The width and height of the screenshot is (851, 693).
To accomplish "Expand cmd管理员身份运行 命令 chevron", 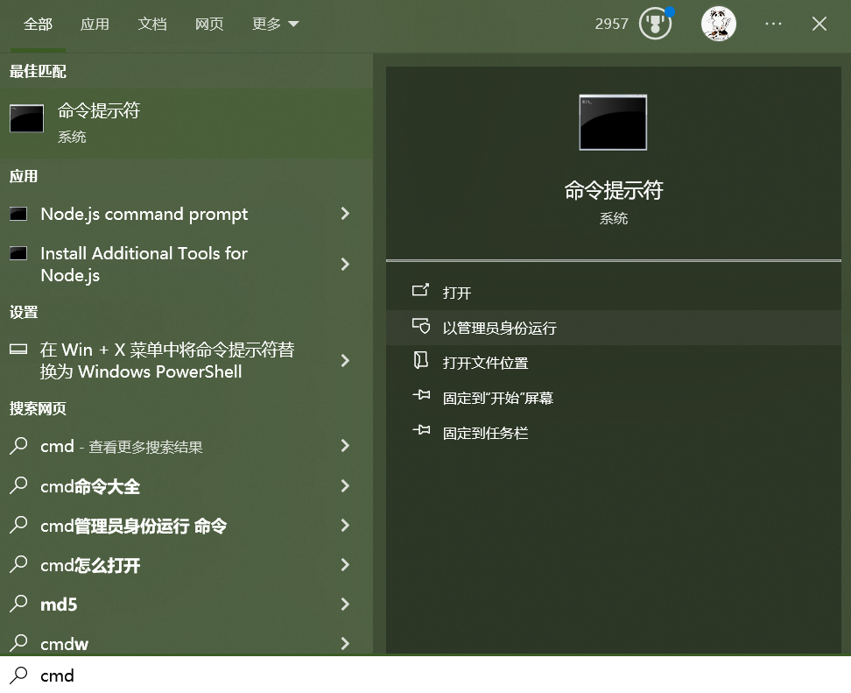I will tap(345, 525).
